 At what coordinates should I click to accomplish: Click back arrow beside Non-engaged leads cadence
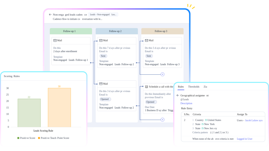click(x=50, y=15)
